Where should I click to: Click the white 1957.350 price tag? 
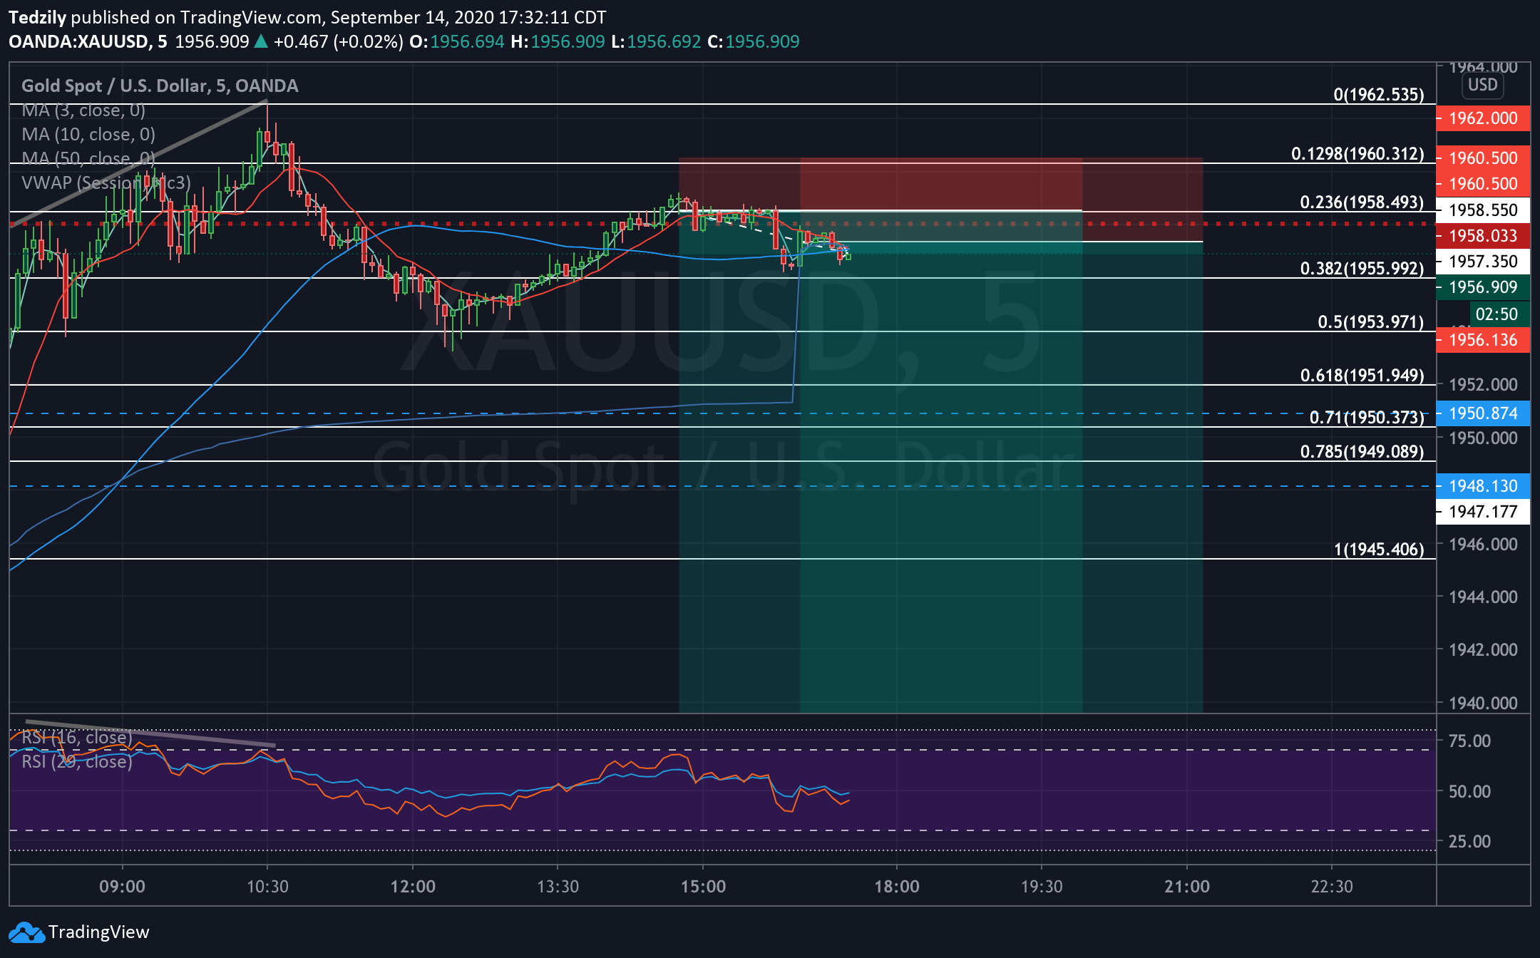[x=1483, y=262]
